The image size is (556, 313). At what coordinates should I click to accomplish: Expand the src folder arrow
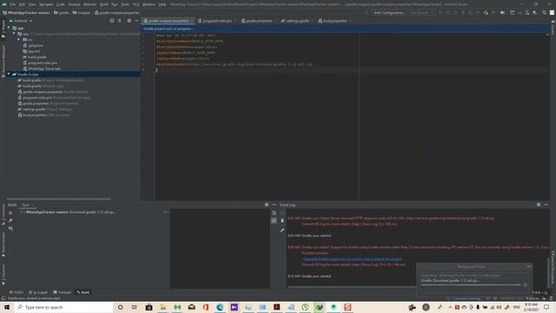(x=19, y=39)
